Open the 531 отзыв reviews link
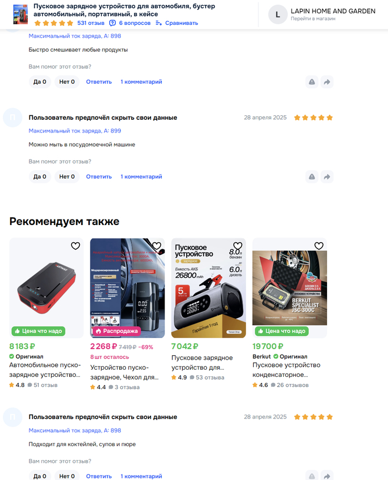 click(91, 23)
